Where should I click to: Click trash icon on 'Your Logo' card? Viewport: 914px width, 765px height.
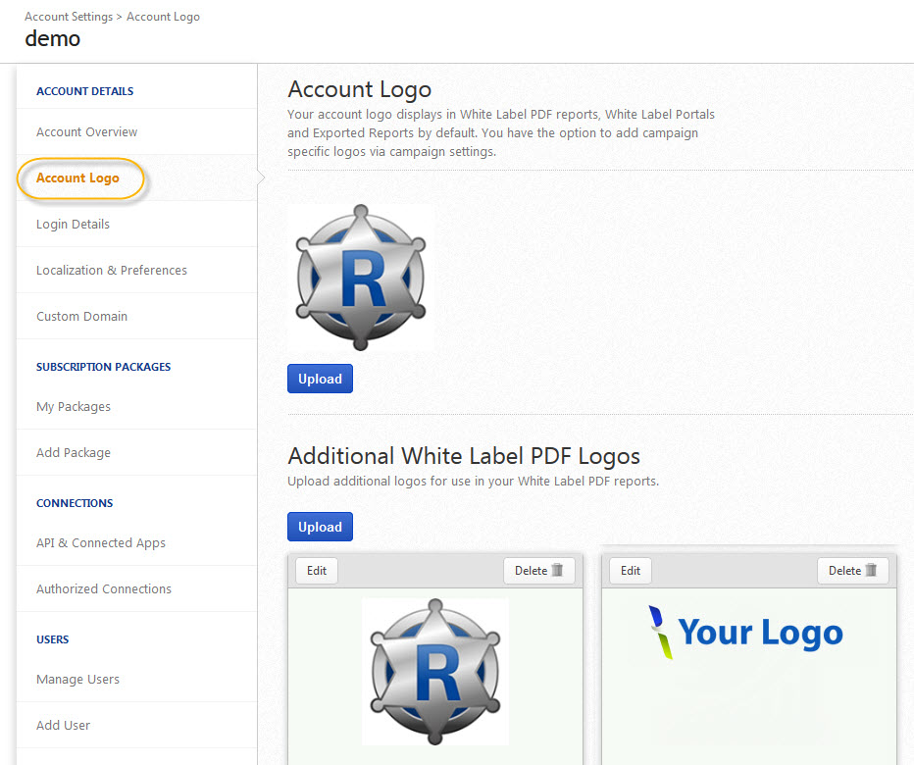(871, 571)
